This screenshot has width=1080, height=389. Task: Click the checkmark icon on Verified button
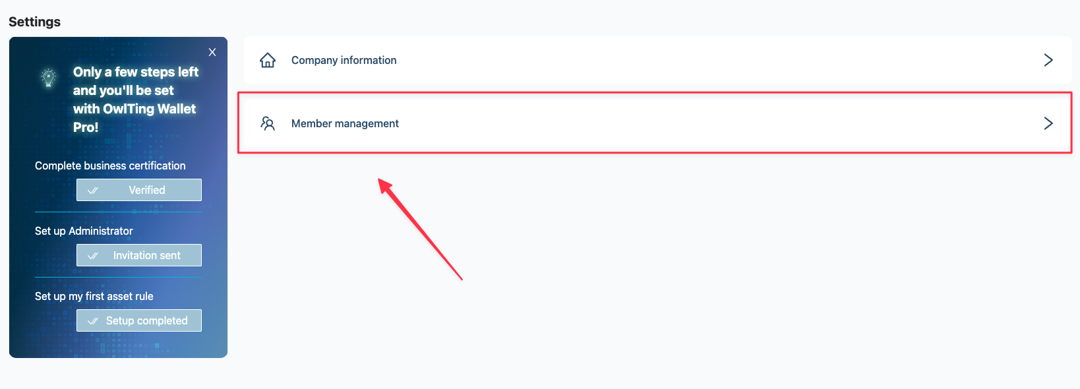point(93,191)
